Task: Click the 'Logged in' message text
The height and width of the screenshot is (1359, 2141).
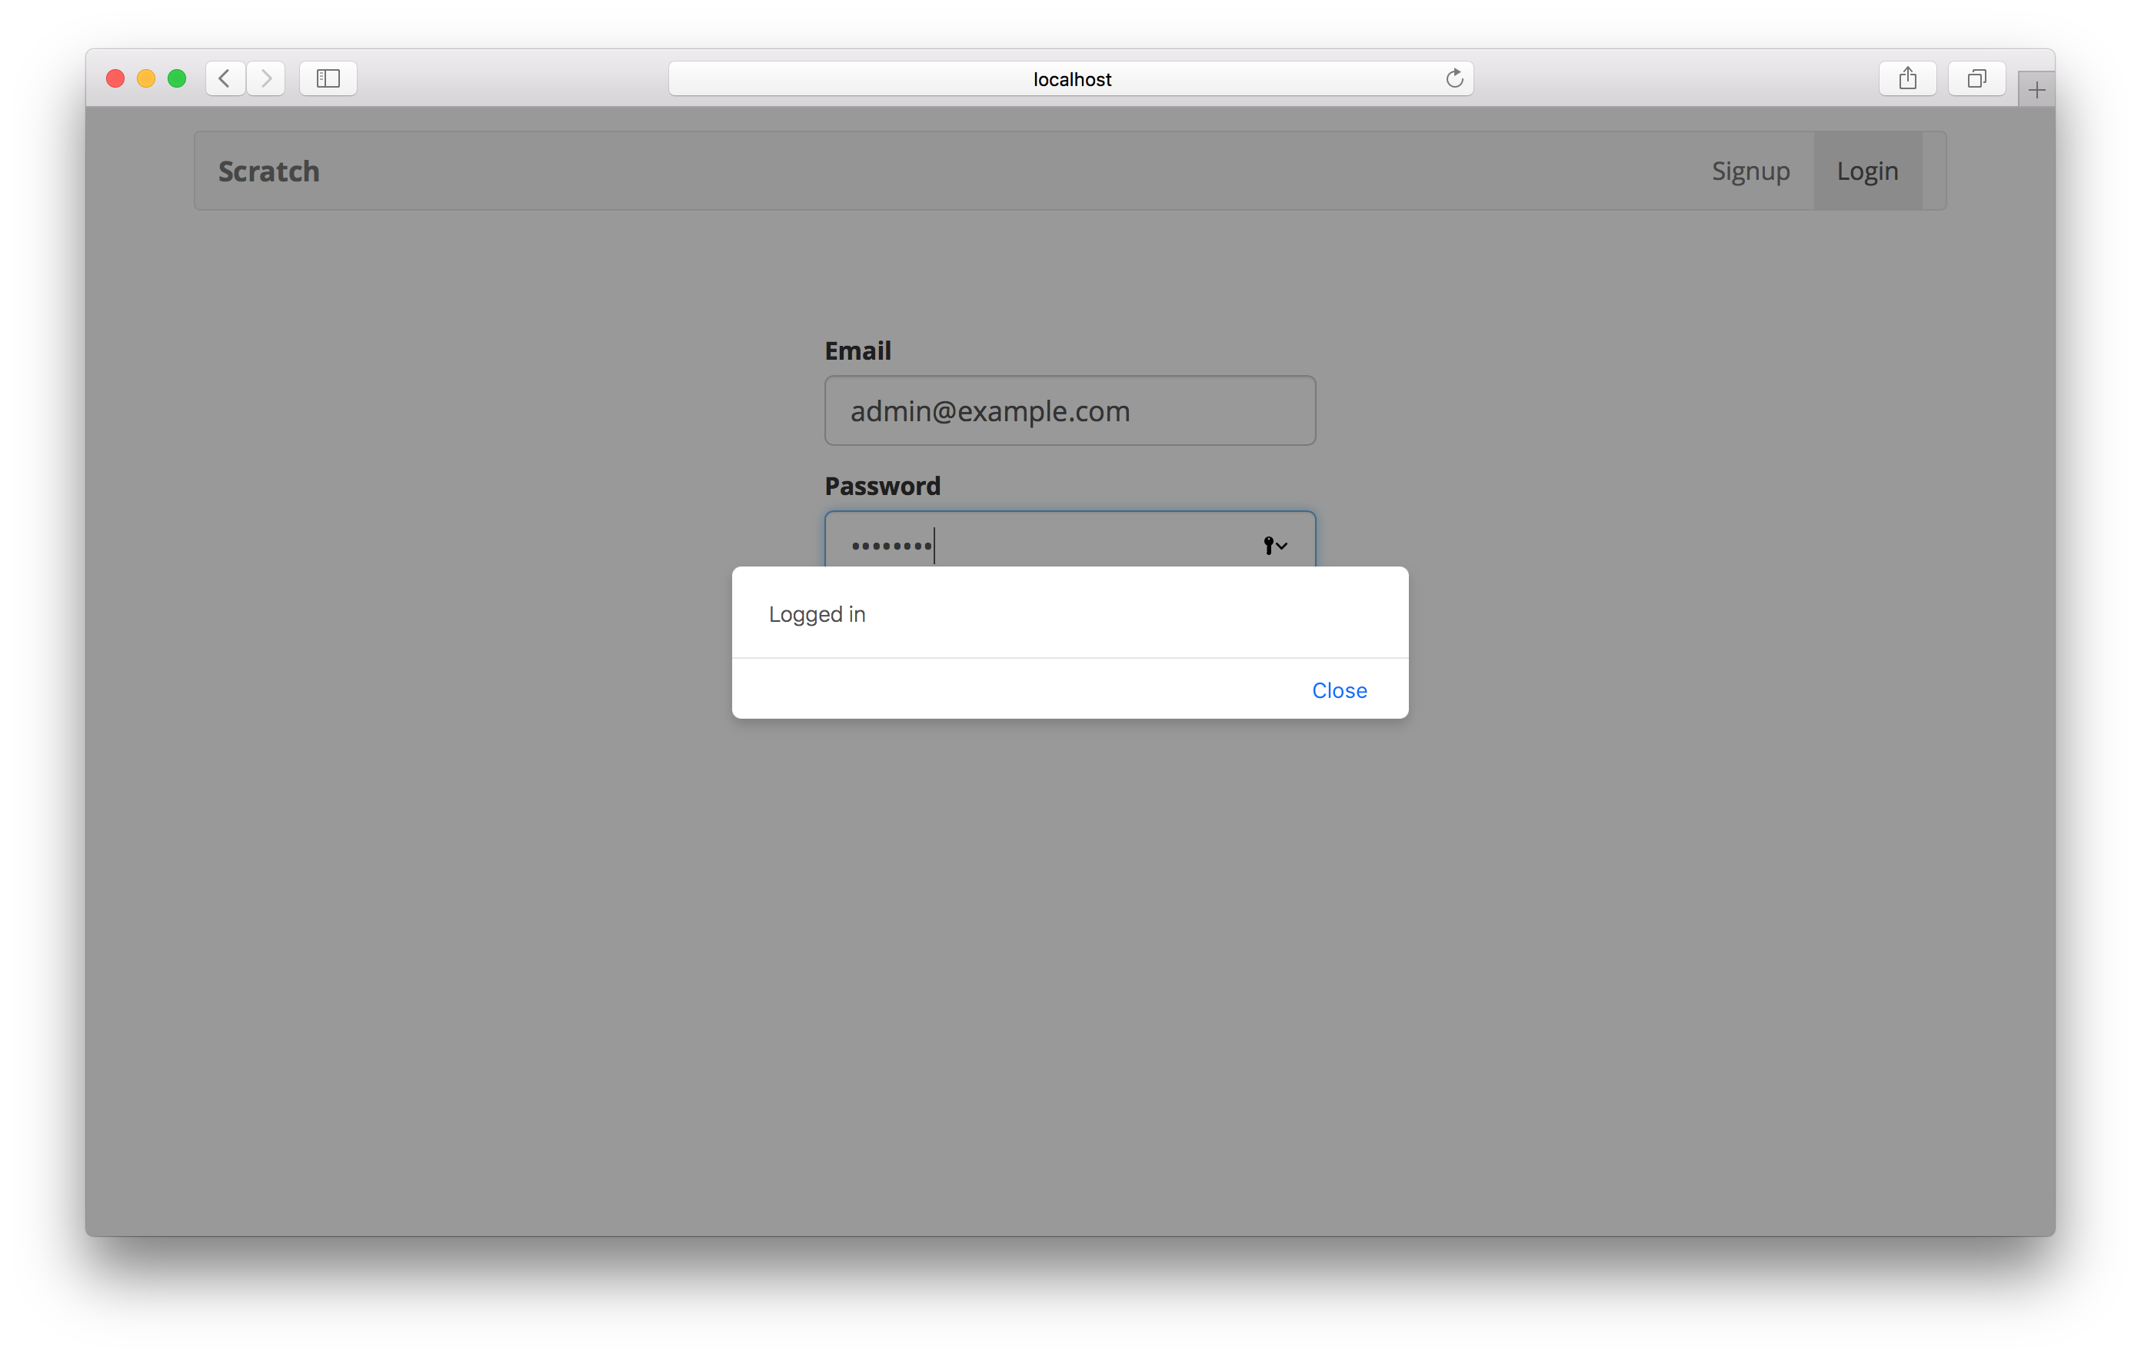Action: pos(816,615)
